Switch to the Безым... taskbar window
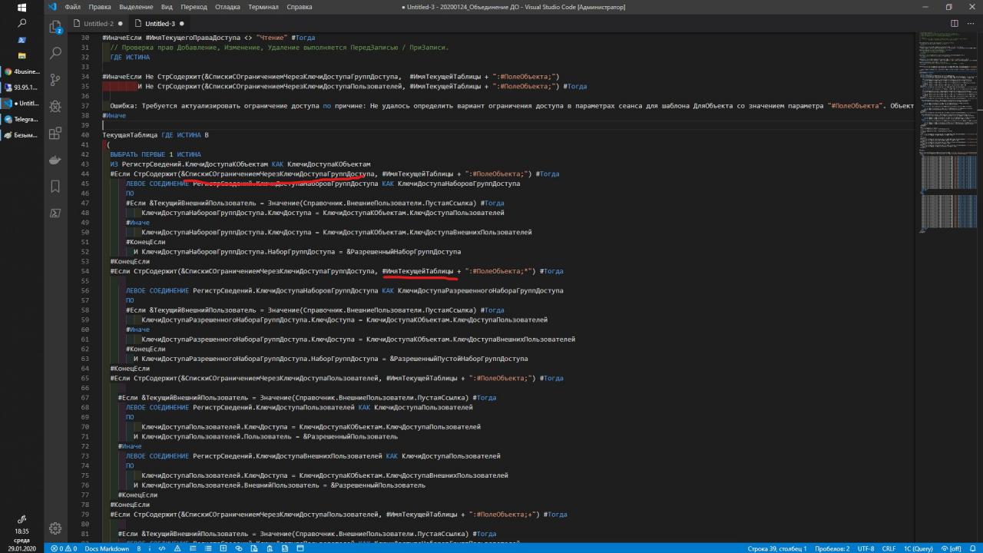Viewport: 983px width, 553px height. pyautogui.click(x=22, y=134)
